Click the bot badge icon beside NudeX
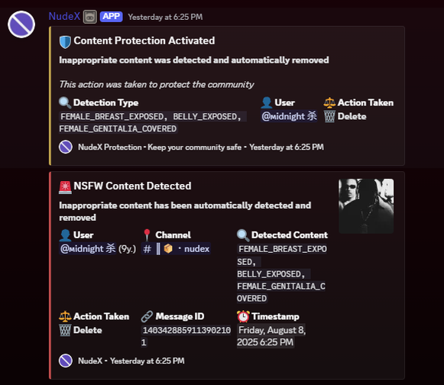 (90, 17)
